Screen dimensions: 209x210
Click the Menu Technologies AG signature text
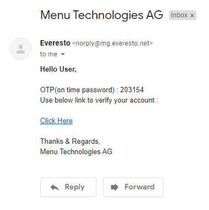(76, 151)
